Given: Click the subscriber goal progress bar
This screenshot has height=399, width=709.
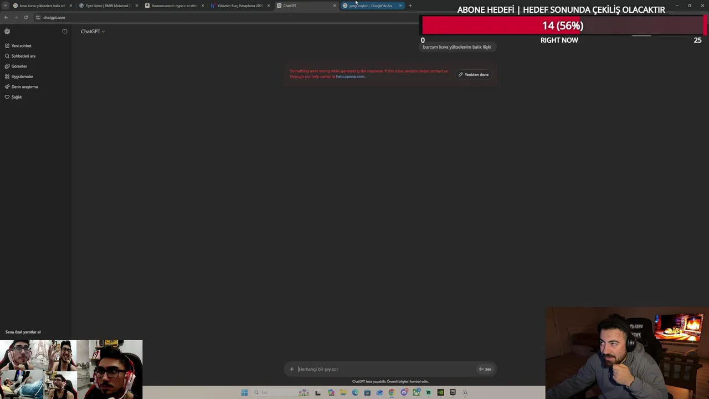Looking at the screenshot, I should (x=563, y=25).
